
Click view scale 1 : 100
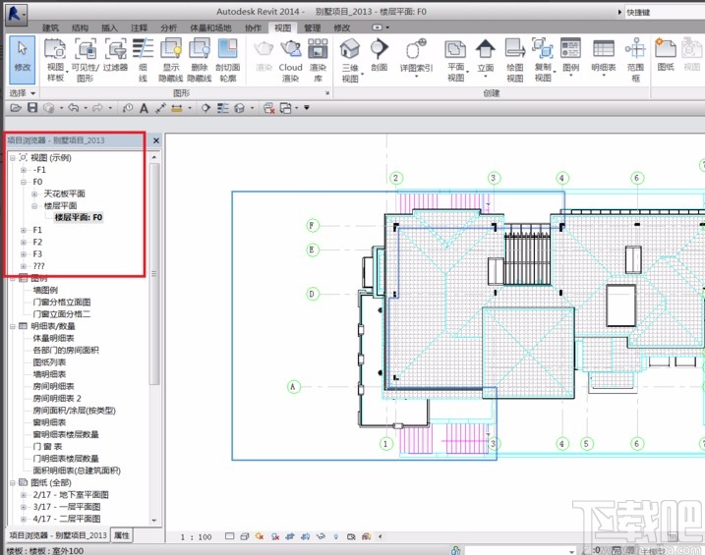[x=196, y=536]
